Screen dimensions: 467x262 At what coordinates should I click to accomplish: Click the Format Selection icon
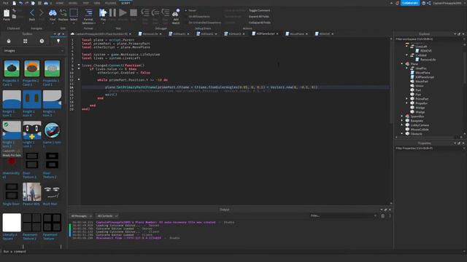tap(88, 13)
